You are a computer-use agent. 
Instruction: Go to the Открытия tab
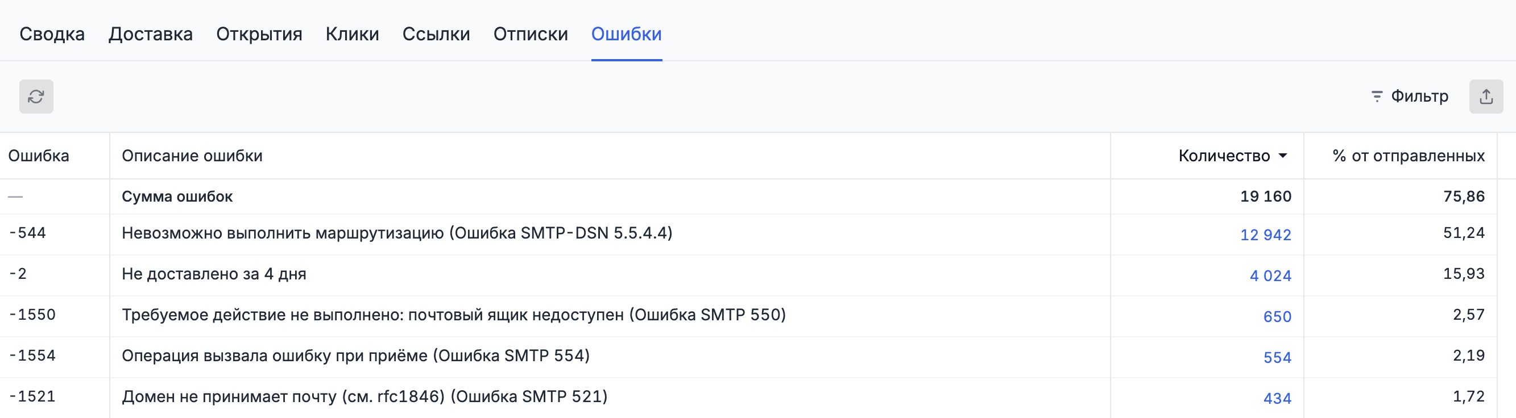click(259, 34)
